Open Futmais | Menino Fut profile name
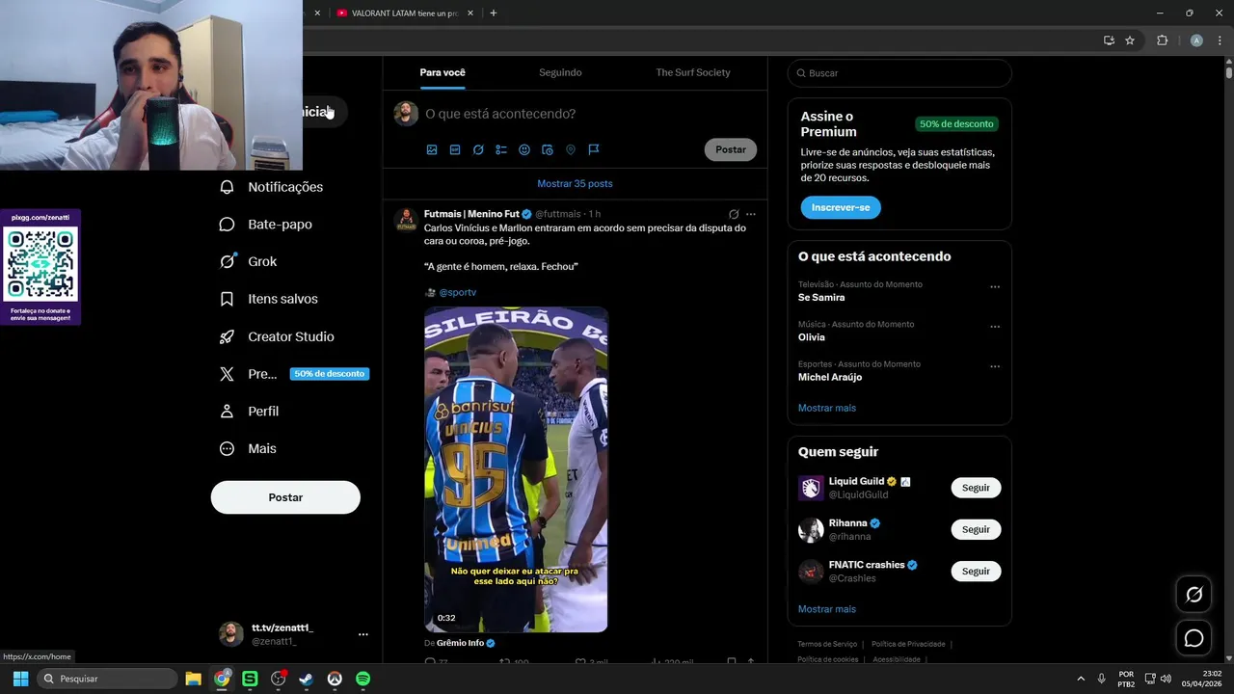Image resolution: width=1234 pixels, height=694 pixels. (x=471, y=214)
